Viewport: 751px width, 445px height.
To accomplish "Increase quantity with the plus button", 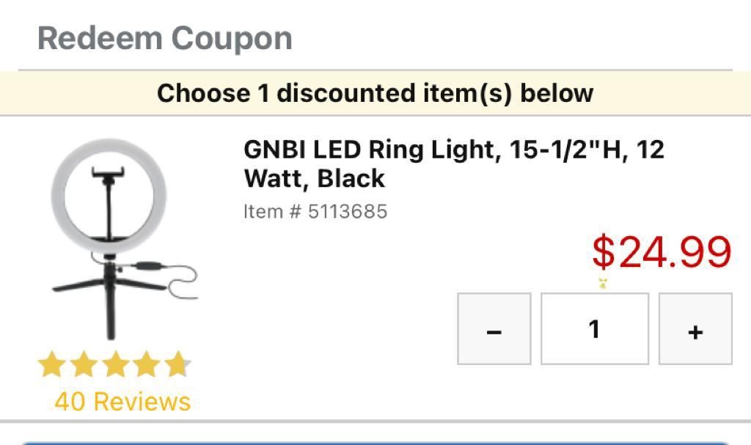I will coord(695,329).
